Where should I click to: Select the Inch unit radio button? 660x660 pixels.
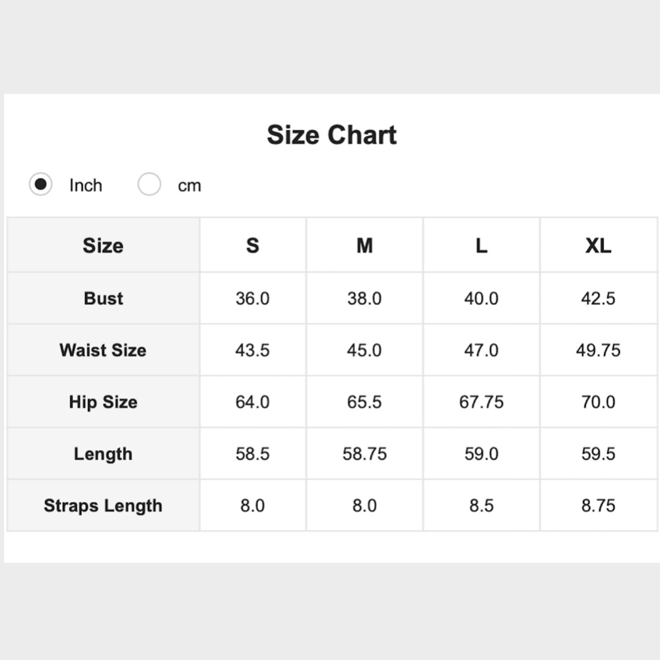point(41,185)
